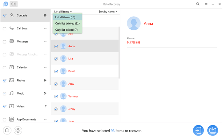Image resolution: width=223 pixels, height=138 pixels.
Task: Uncheck the Contacts category checkbox
Action: coord(4,16)
